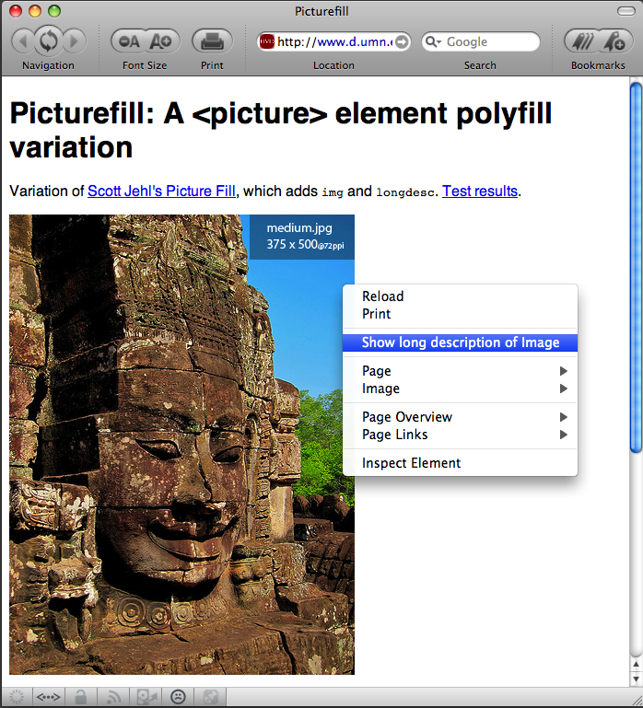The width and height of the screenshot is (643, 708).
Task: Click the Google search field
Action: (488, 42)
